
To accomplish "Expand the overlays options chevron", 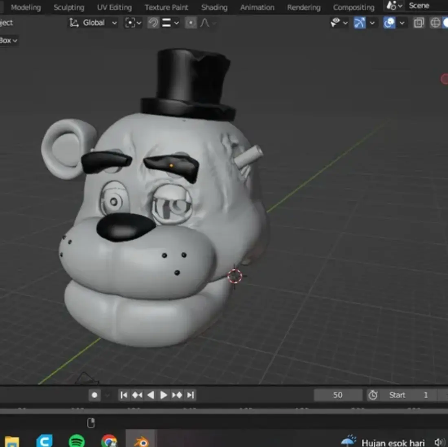I will pyautogui.click(x=402, y=23).
